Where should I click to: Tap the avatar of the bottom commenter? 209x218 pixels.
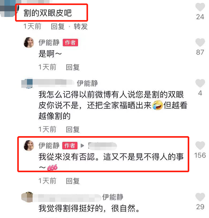27,197
